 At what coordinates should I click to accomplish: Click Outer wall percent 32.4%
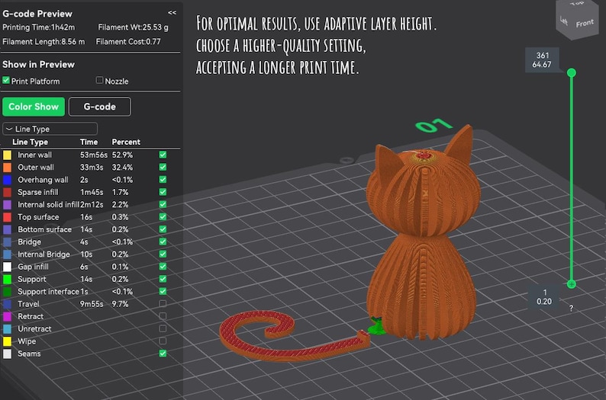click(122, 167)
